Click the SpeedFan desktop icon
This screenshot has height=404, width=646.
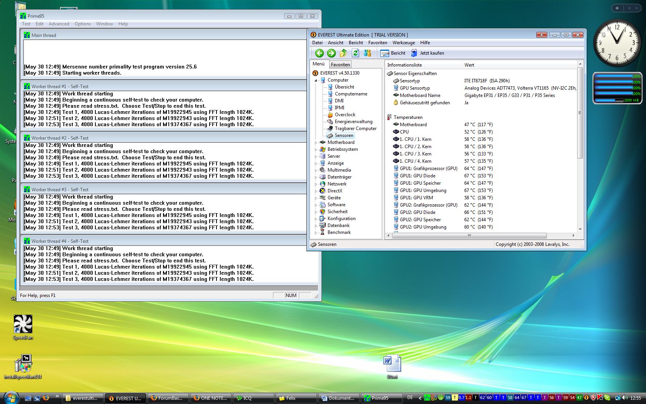click(x=23, y=327)
